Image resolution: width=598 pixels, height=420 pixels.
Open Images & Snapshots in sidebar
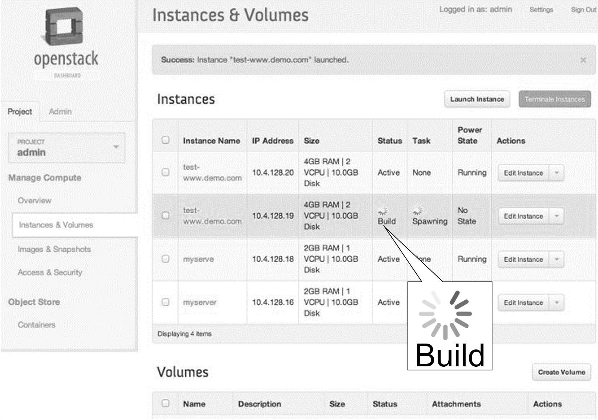click(x=54, y=249)
